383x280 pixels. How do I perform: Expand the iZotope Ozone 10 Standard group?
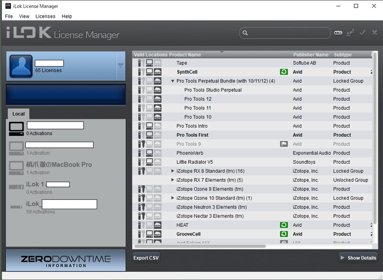click(173, 198)
